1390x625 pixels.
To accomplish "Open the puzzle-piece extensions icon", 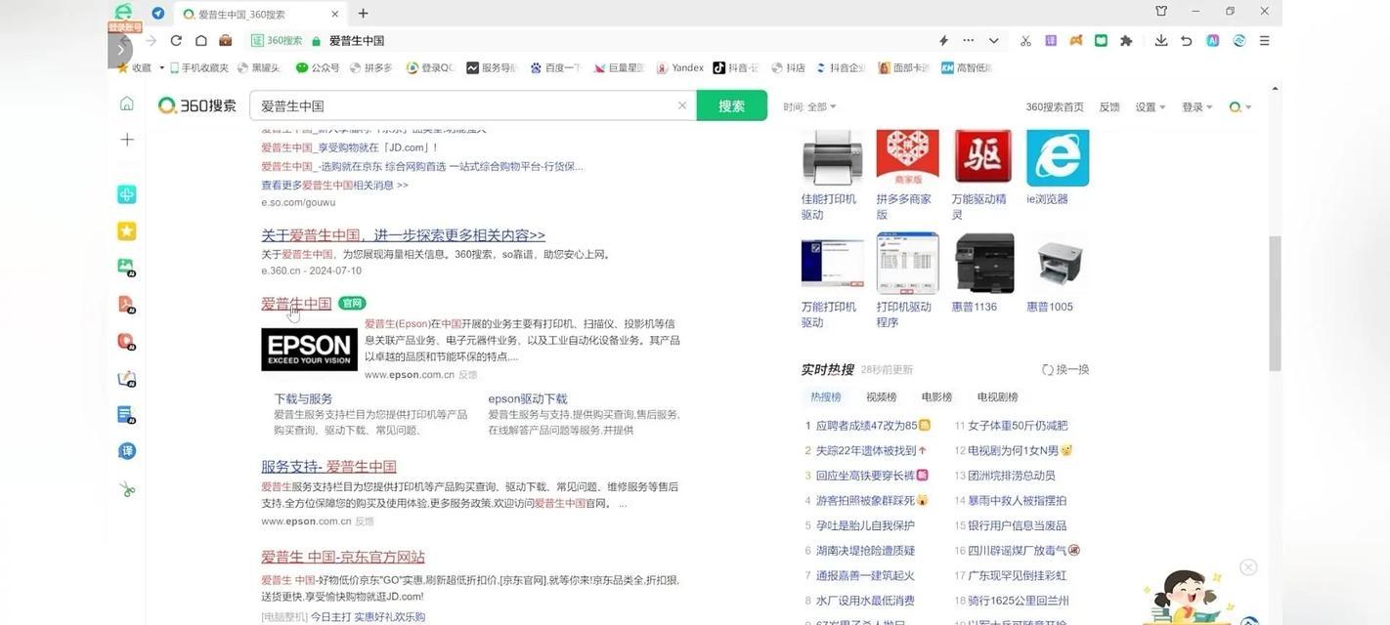I will [x=1126, y=40].
